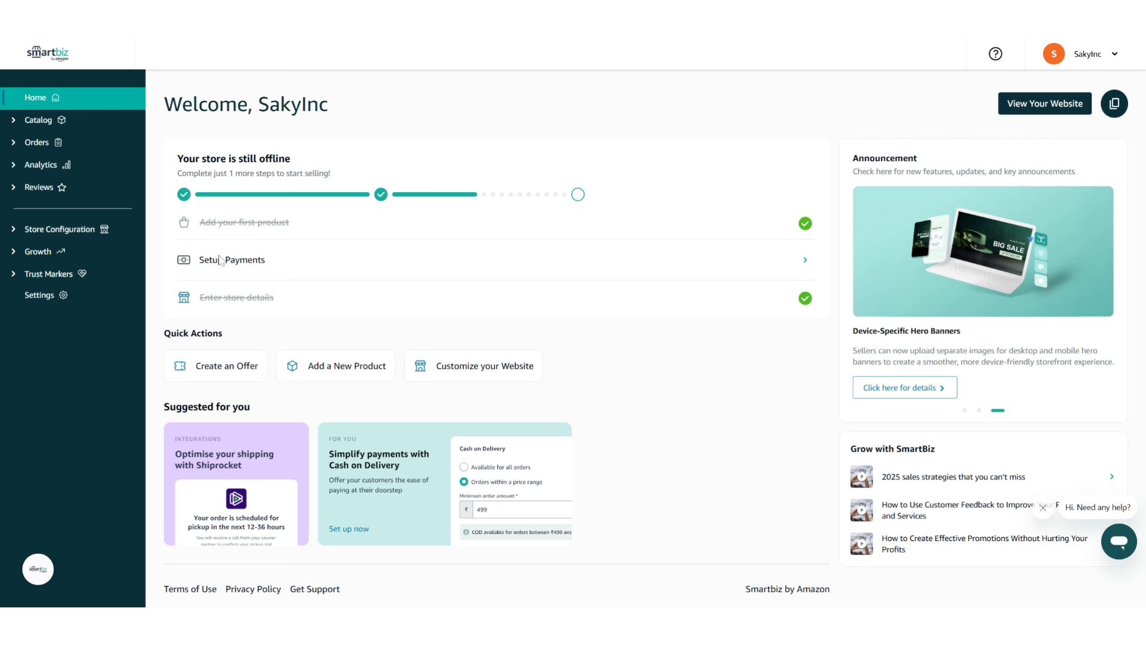Expand the Orders menu chevron
The height and width of the screenshot is (645, 1146).
pos(13,143)
